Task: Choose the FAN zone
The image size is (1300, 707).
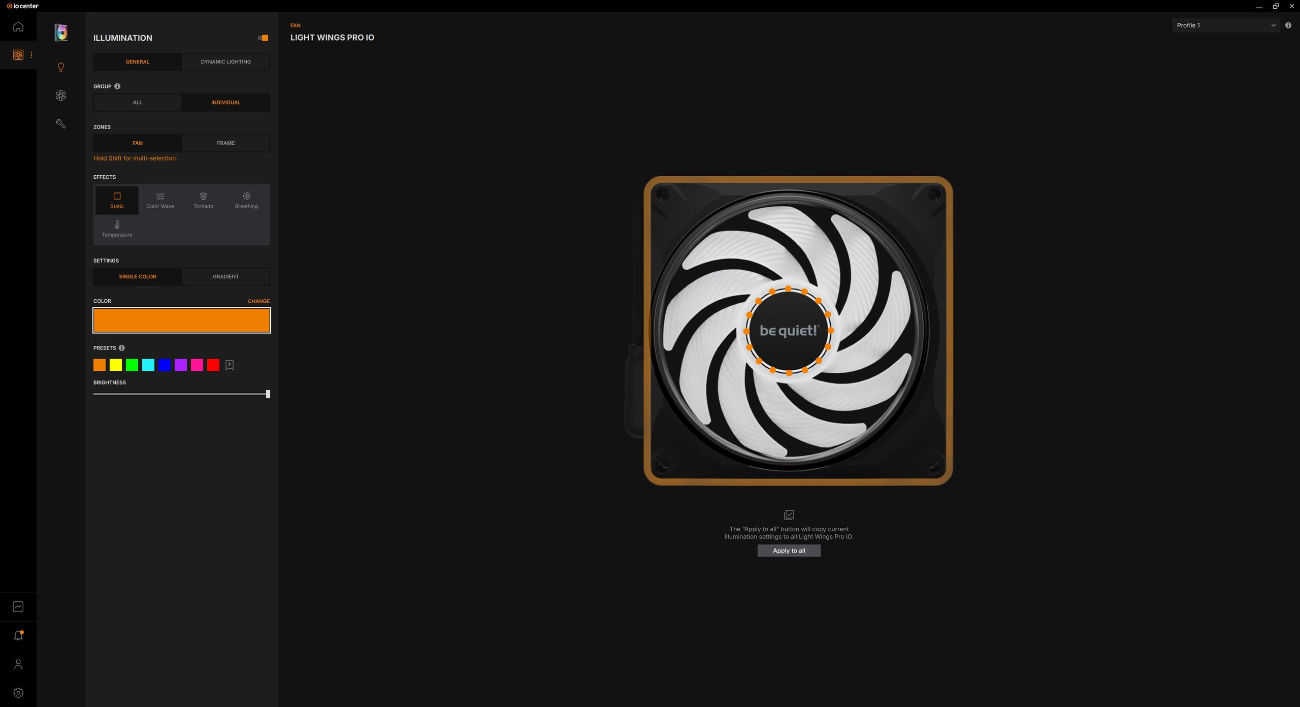Action: point(137,143)
